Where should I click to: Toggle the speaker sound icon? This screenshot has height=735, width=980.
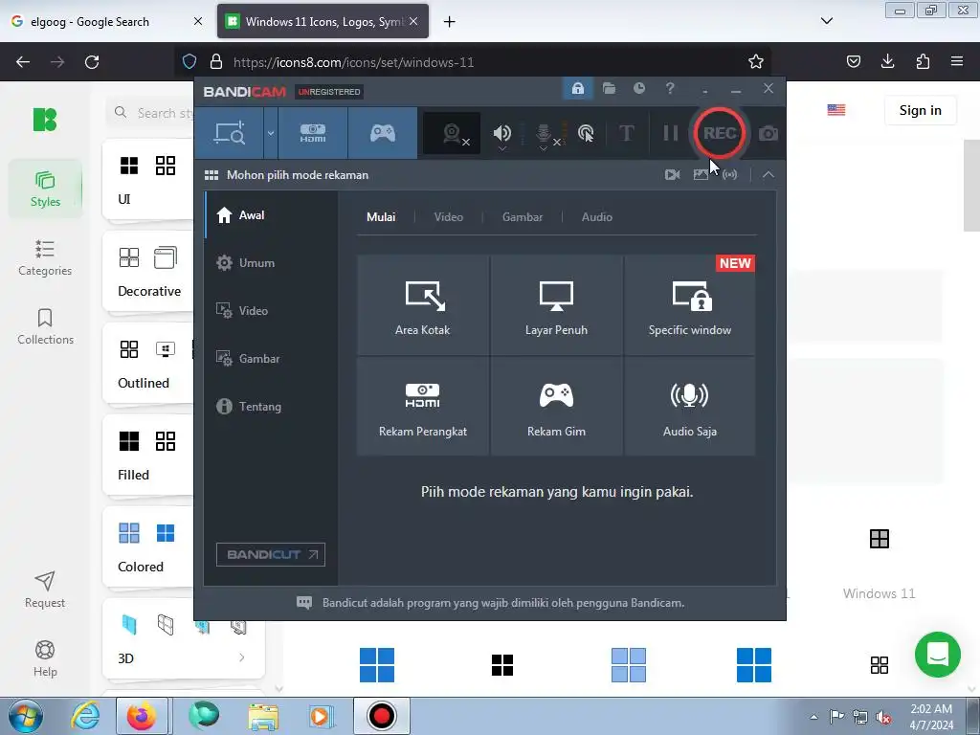(x=501, y=133)
